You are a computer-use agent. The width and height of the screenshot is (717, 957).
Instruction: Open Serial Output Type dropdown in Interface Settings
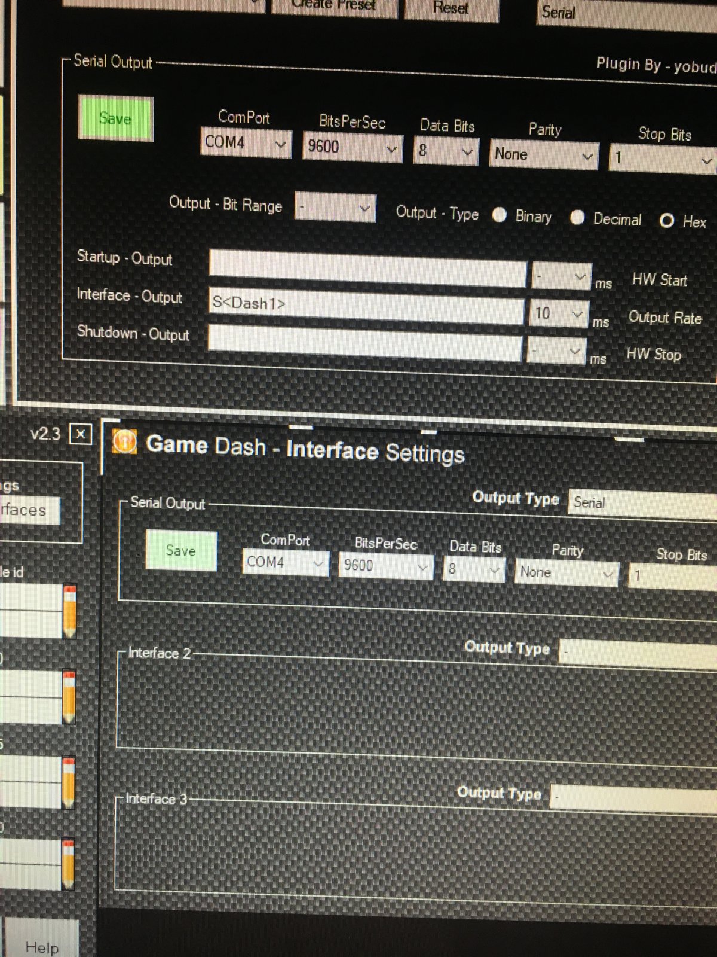point(642,503)
